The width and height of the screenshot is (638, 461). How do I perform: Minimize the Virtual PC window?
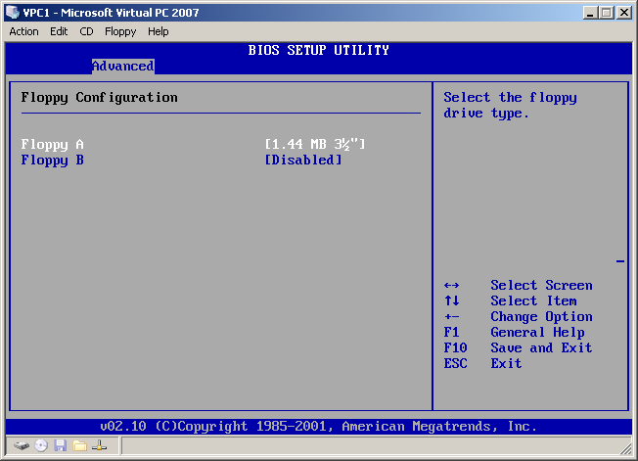[590, 13]
